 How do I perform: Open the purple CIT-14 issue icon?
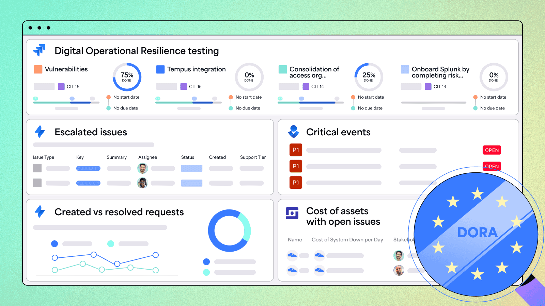tap(306, 86)
